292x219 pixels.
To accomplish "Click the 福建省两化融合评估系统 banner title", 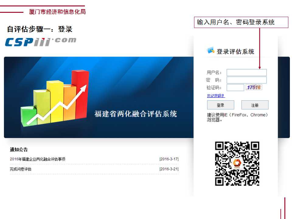I will (135, 114).
